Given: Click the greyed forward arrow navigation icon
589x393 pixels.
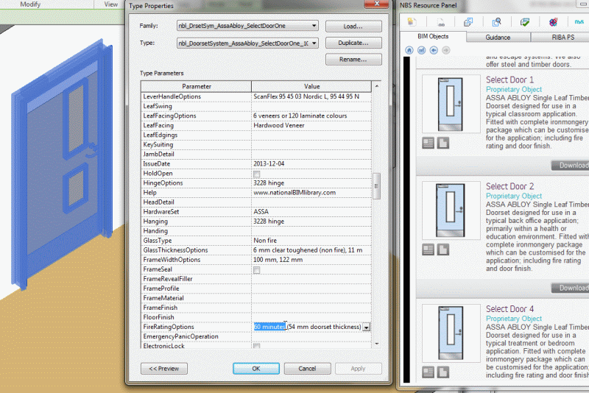Looking at the screenshot, I should [446, 50].
